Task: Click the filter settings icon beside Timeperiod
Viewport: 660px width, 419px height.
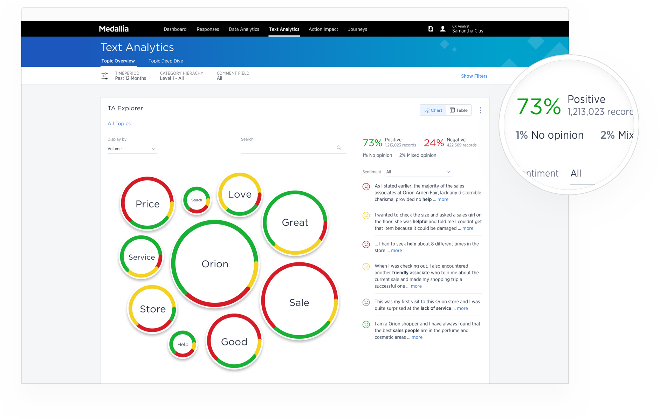Action: 104,76
